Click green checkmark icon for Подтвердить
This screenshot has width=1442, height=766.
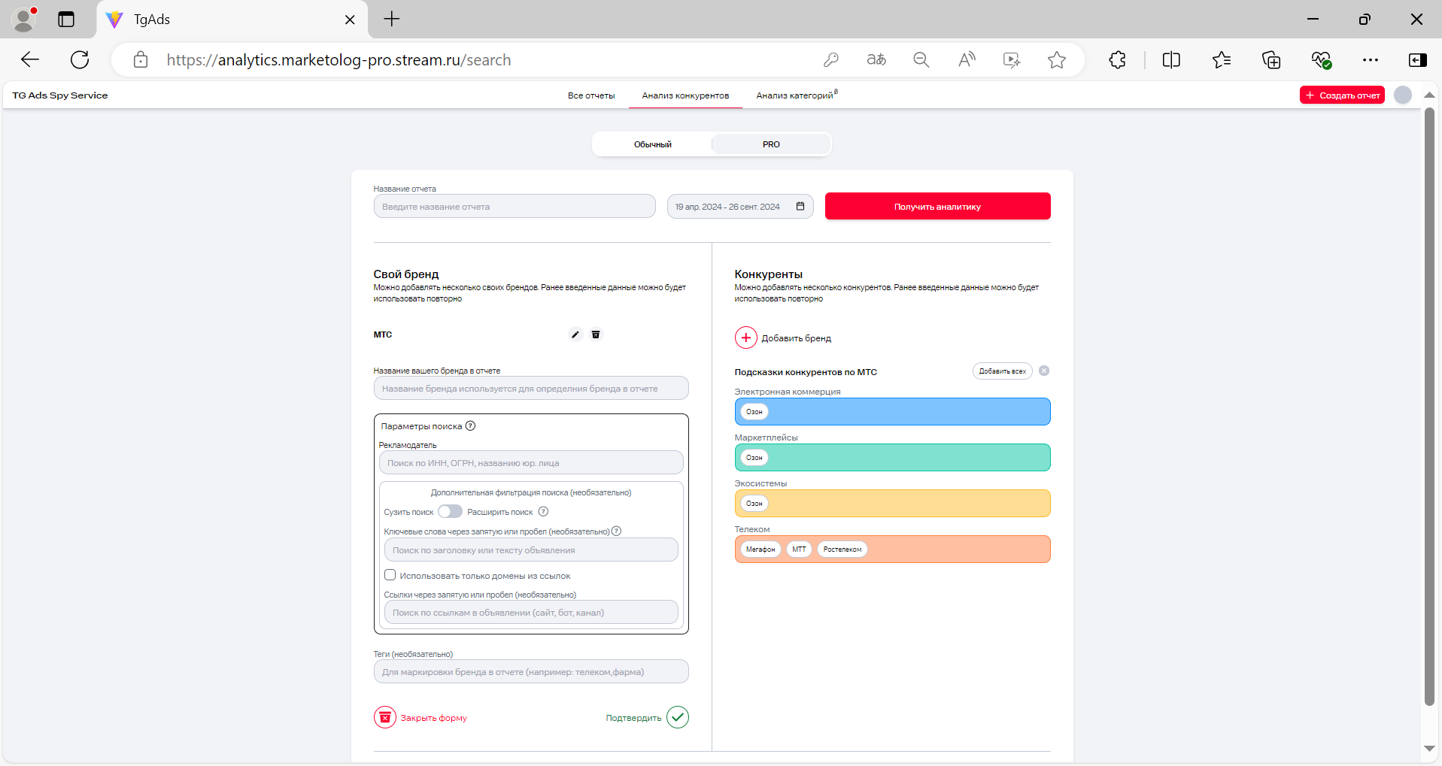pos(678,717)
